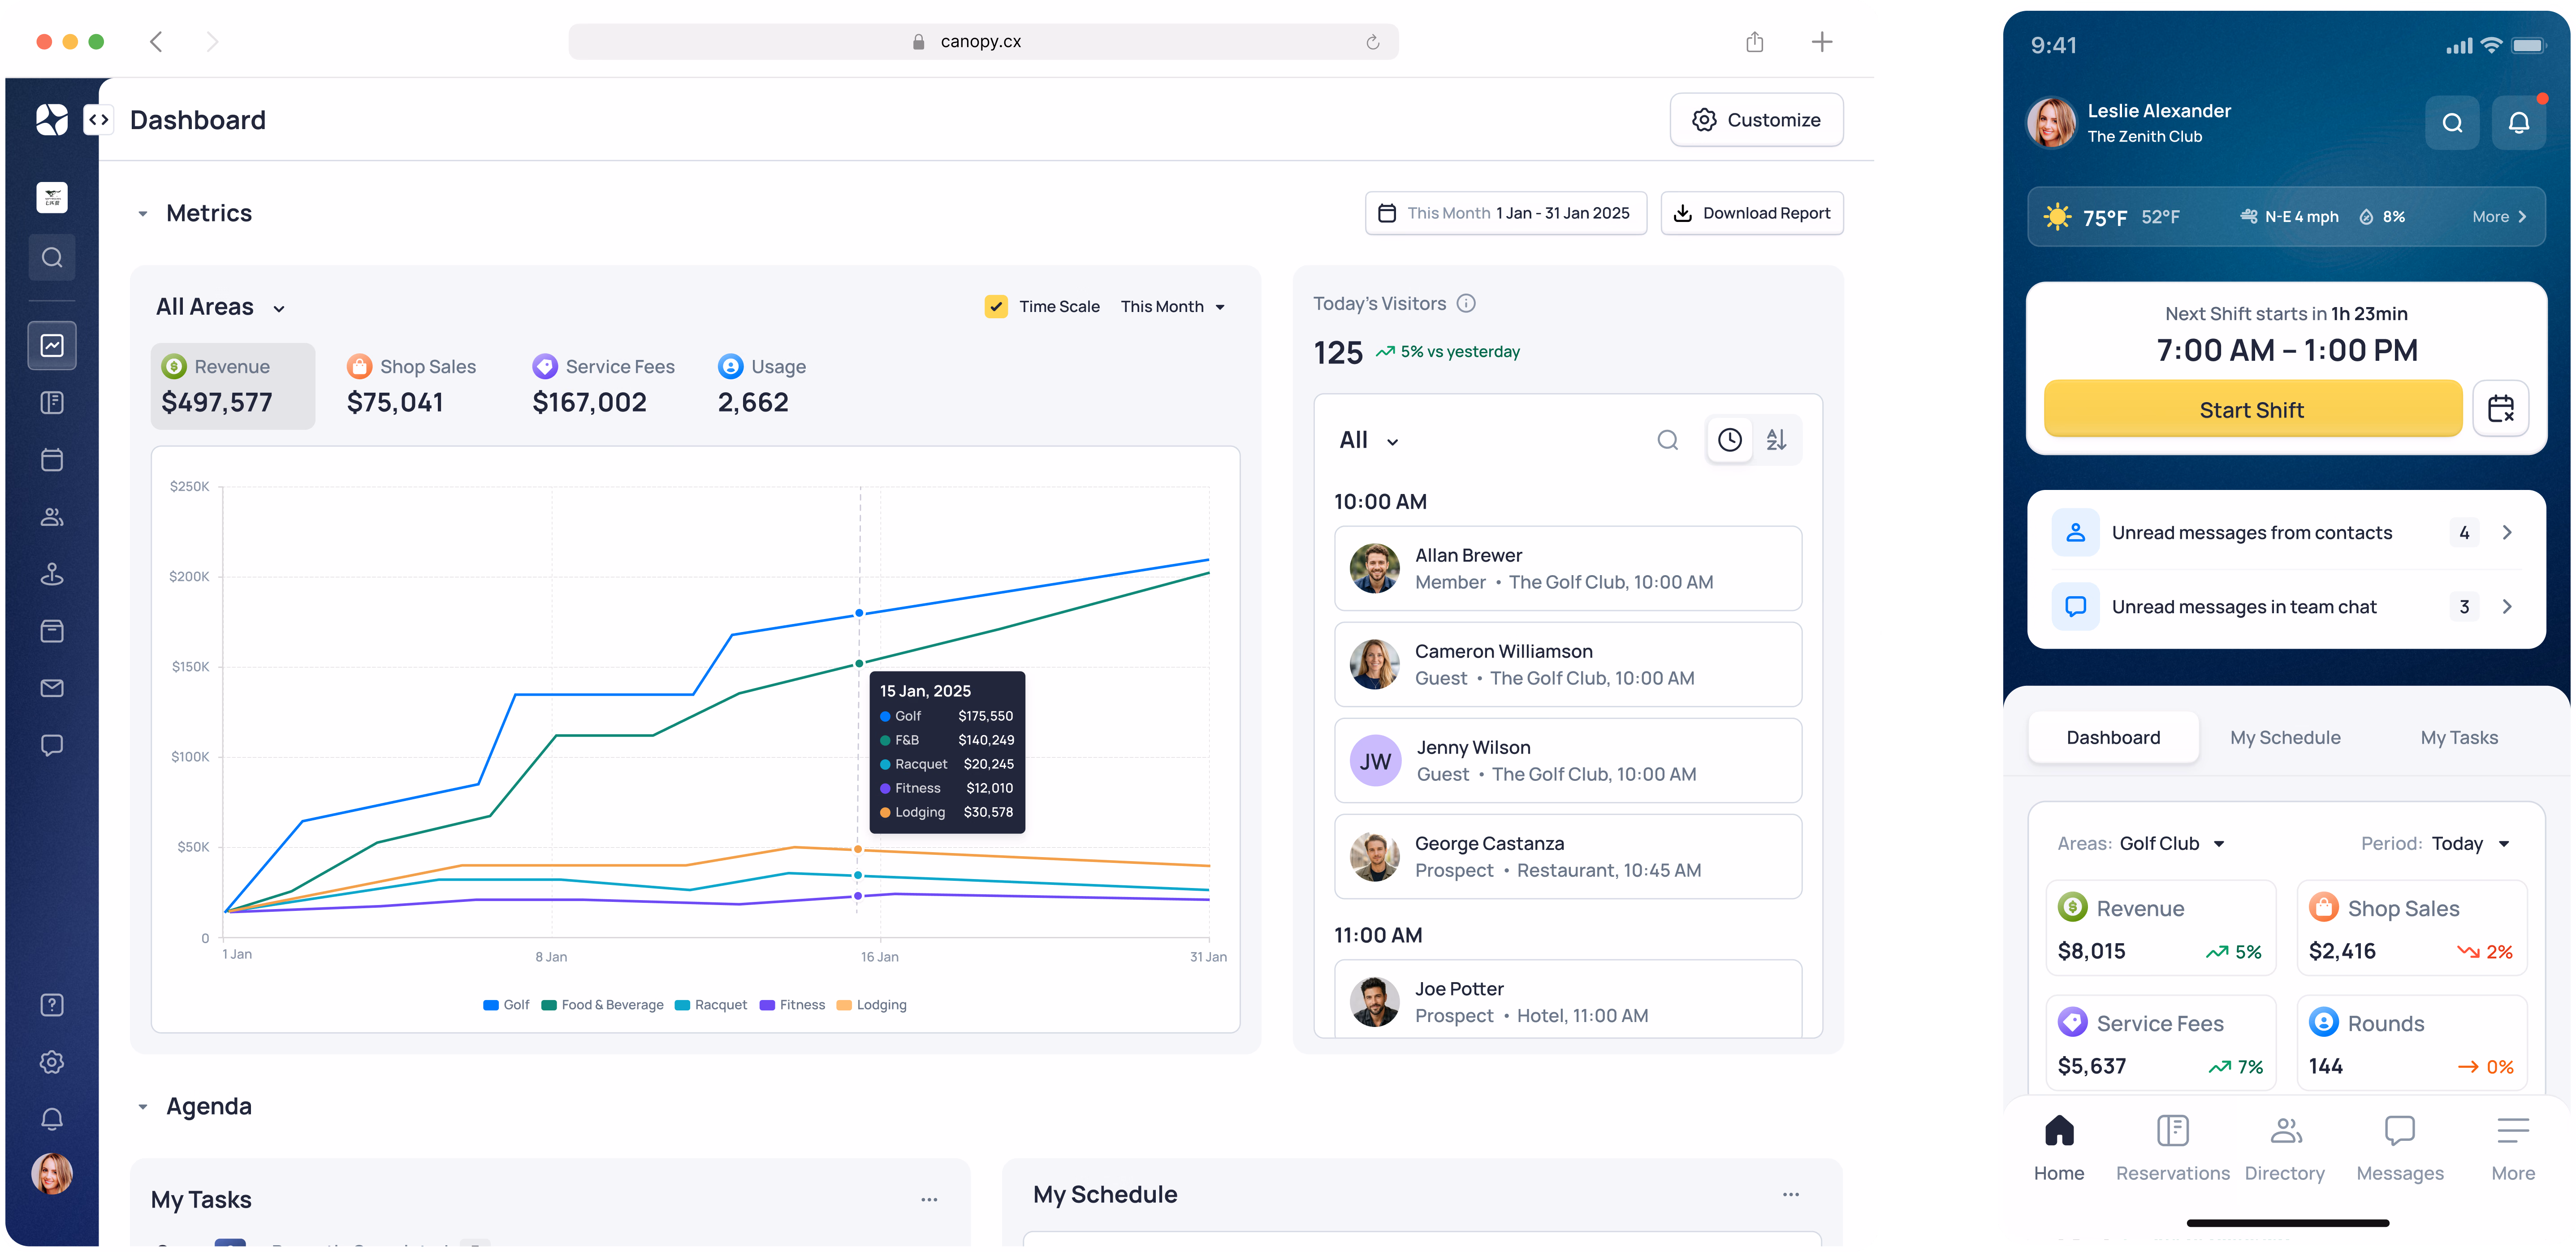Open the reservations book sidebar icon

52,402
